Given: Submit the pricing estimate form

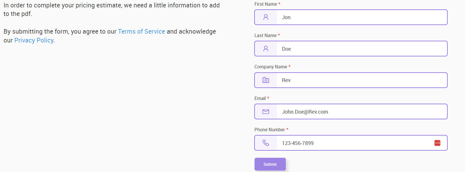Looking at the screenshot, I should [x=270, y=164].
